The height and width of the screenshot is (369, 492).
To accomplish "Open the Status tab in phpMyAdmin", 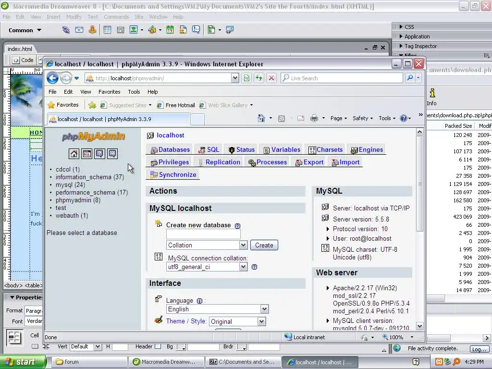I will [242, 150].
